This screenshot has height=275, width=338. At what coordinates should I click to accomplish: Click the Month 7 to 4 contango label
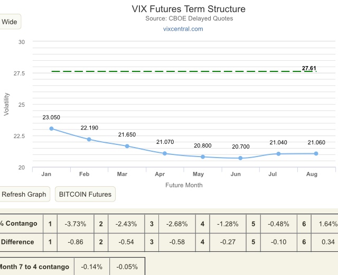point(35,267)
